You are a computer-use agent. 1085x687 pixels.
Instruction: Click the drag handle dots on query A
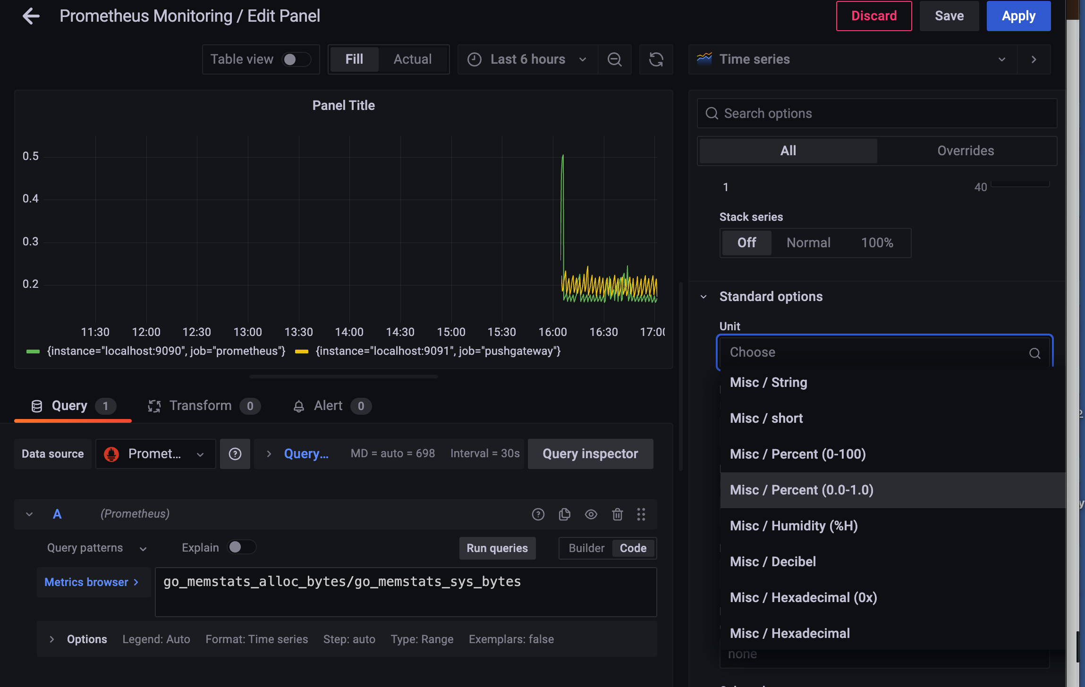[641, 514]
